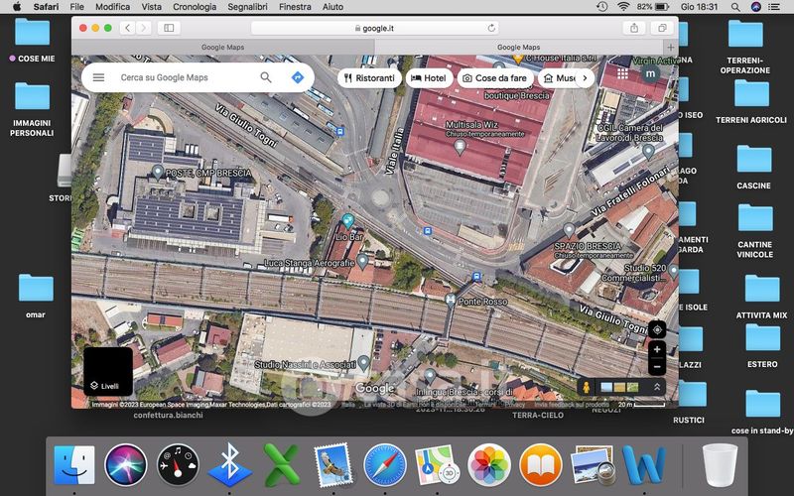Open Finder from the Dock

73,464
